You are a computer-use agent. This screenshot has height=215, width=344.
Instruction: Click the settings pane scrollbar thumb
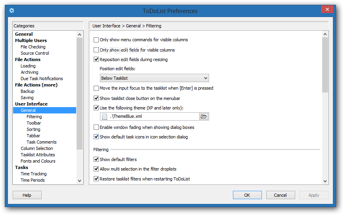tap(325, 65)
